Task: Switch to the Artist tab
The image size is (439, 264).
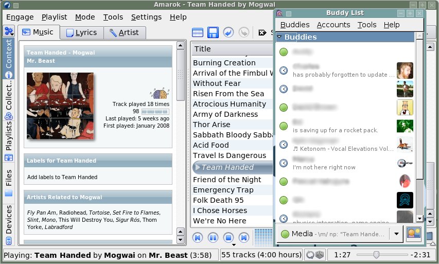Action: tap(125, 33)
